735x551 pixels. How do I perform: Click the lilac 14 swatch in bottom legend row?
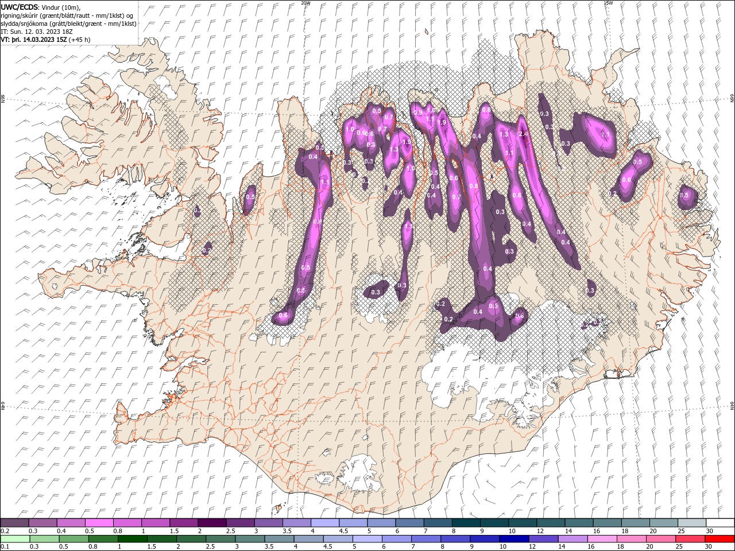click(573, 539)
